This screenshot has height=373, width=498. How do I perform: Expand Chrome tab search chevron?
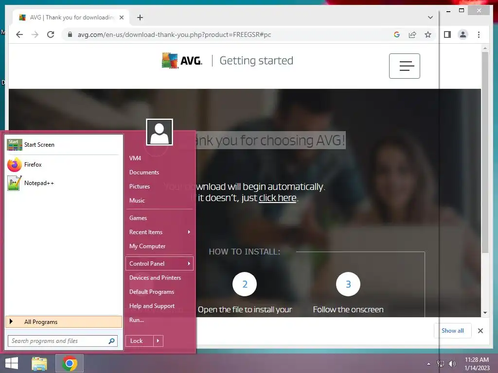pyautogui.click(x=430, y=17)
